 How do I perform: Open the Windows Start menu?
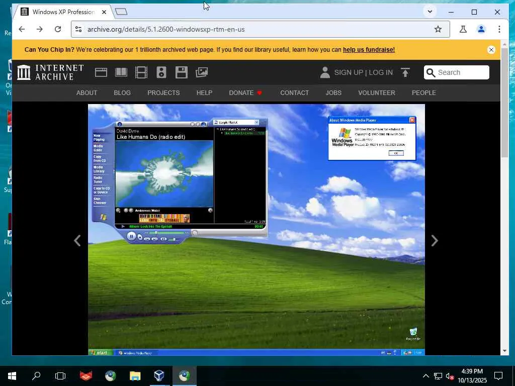(12, 376)
